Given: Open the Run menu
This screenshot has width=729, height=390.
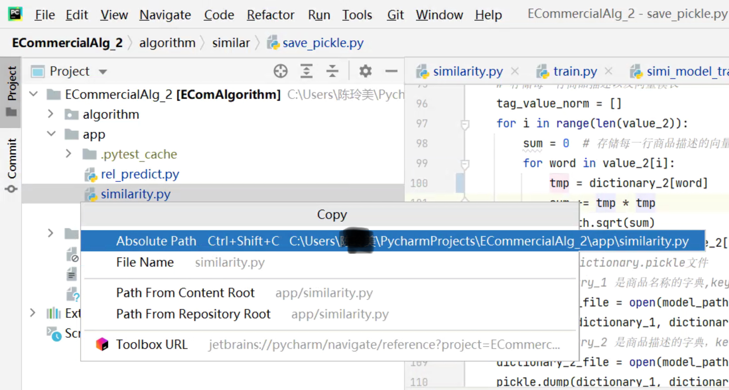Looking at the screenshot, I should tap(319, 15).
